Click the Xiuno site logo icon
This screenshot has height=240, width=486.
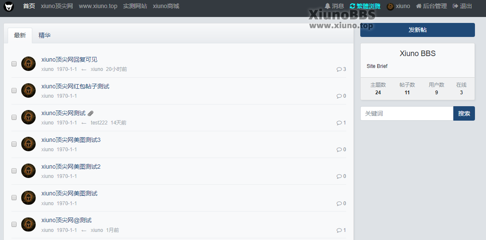coord(8,6)
